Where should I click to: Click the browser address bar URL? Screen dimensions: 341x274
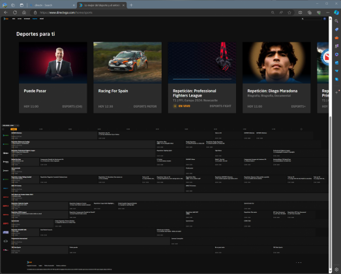click(x=66, y=12)
